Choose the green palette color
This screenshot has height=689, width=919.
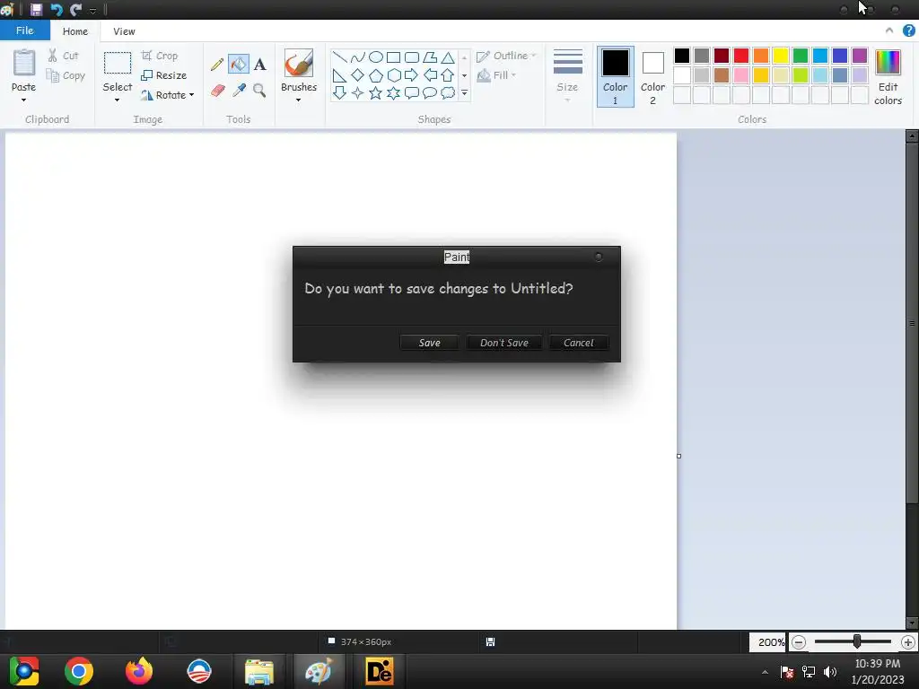(801, 56)
